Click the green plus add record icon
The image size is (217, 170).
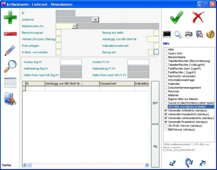point(10,17)
